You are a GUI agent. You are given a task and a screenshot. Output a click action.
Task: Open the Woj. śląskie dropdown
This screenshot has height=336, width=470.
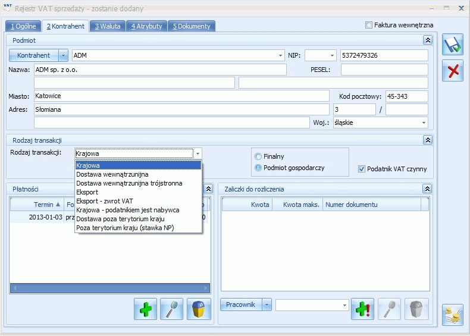[x=424, y=123]
